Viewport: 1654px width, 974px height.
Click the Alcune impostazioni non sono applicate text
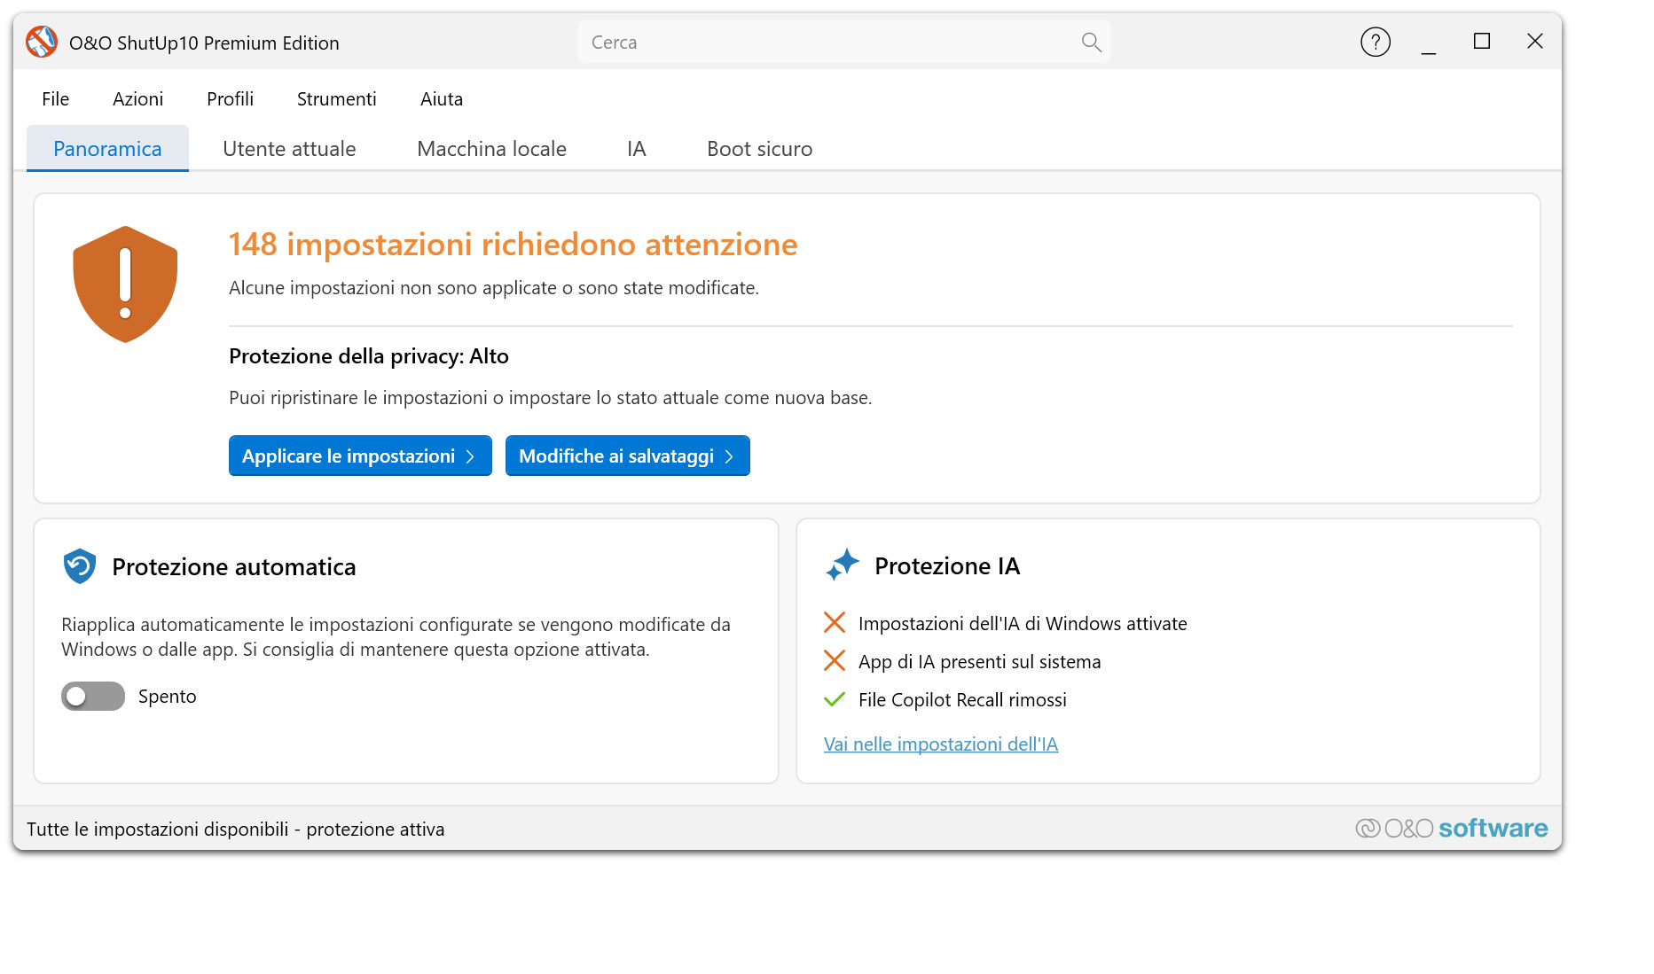(493, 288)
